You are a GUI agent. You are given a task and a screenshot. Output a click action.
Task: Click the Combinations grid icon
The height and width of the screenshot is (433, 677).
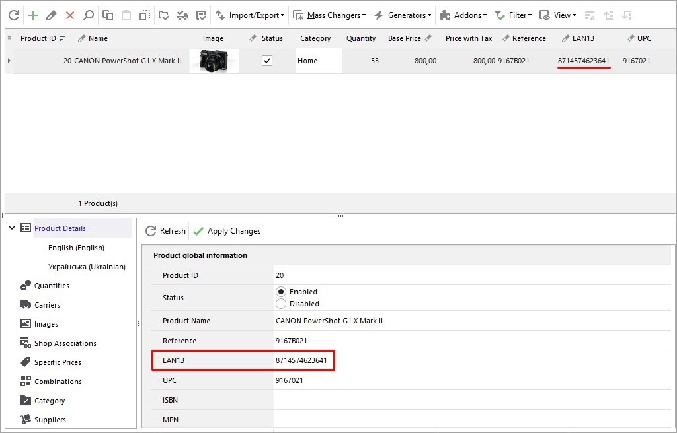click(x=26, y=381)
